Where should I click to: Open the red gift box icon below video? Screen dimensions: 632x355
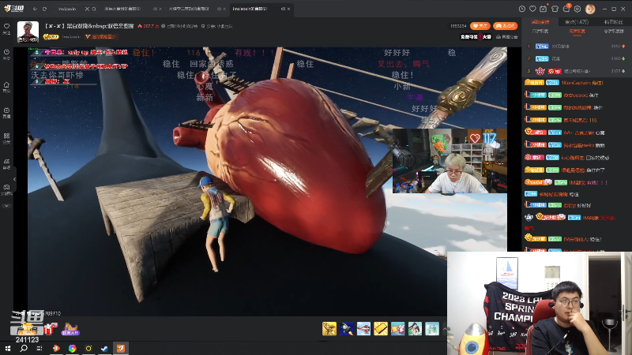50,329
